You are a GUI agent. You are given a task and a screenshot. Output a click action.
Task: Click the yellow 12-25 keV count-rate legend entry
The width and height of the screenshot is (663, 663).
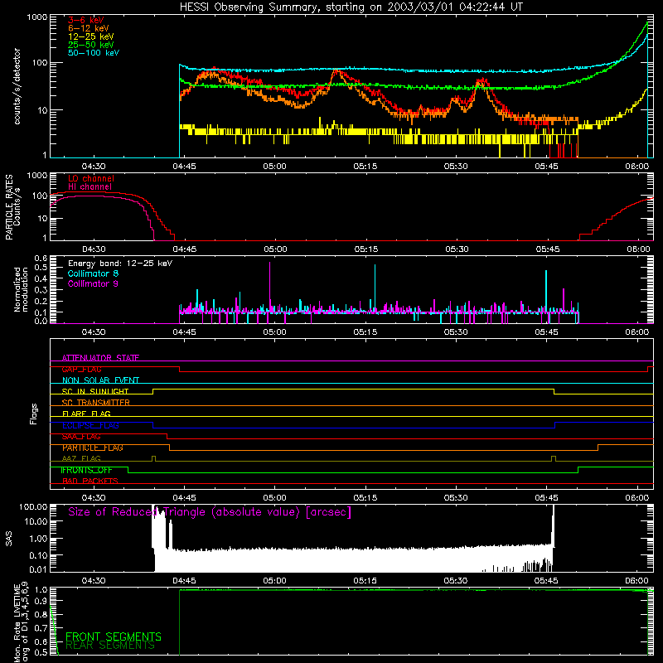pyautogui.click(x=90, y=36)
